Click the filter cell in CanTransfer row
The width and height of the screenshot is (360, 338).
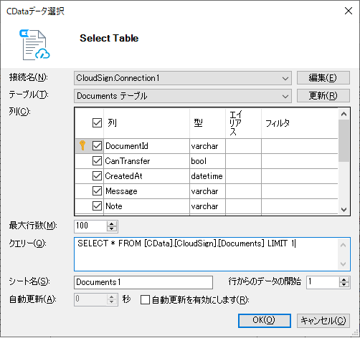(300, 161)
